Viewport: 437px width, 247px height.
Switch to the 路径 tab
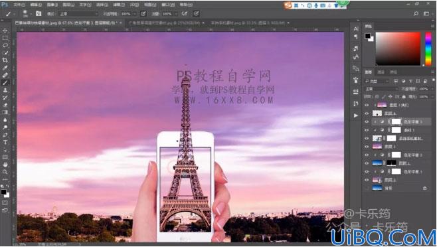[393, 72]
